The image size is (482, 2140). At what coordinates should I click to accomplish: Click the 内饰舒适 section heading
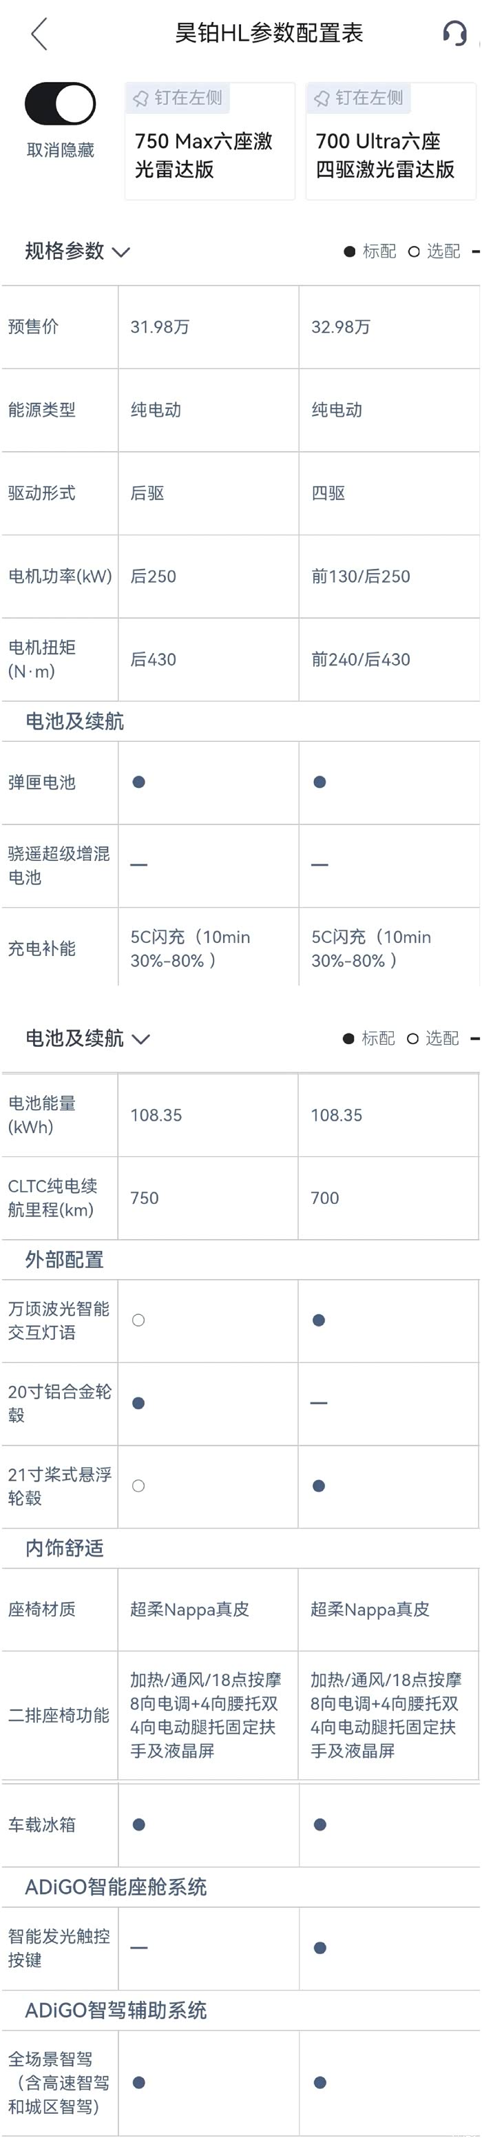(65, 1548)
